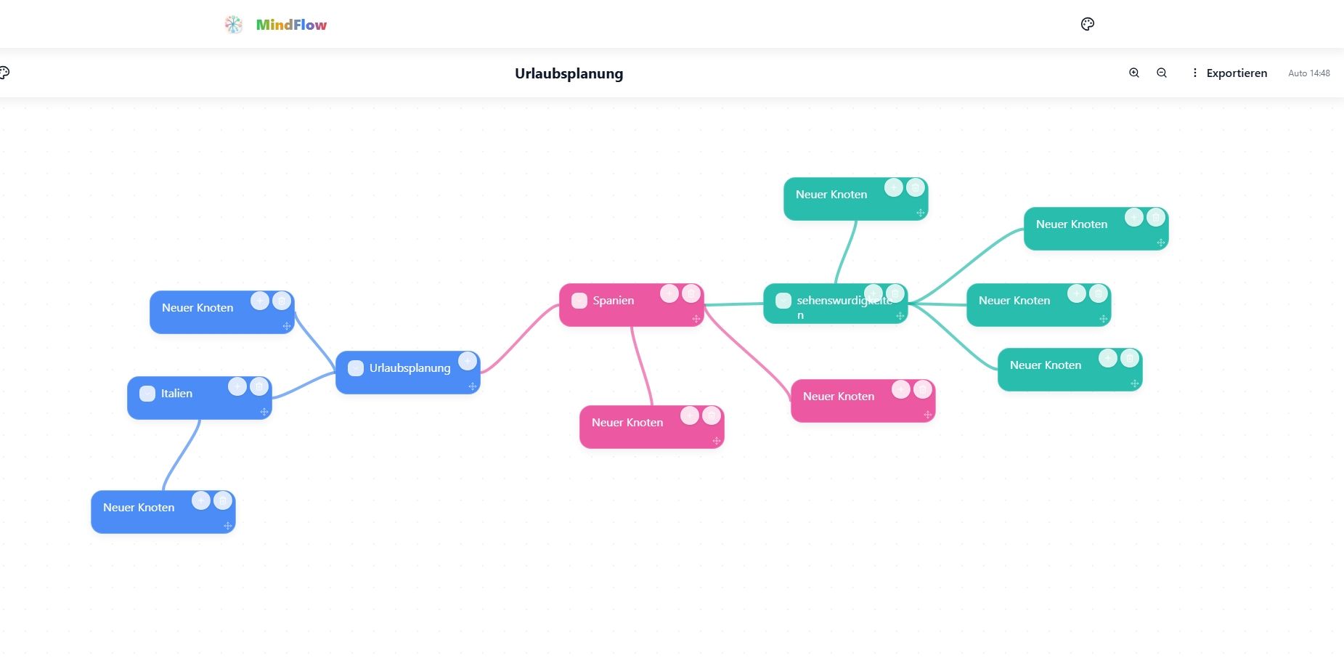Click the move handle on the Italien node
Image resolution: width=1344 pixels, height=666 pixels.
coord(264,412)
